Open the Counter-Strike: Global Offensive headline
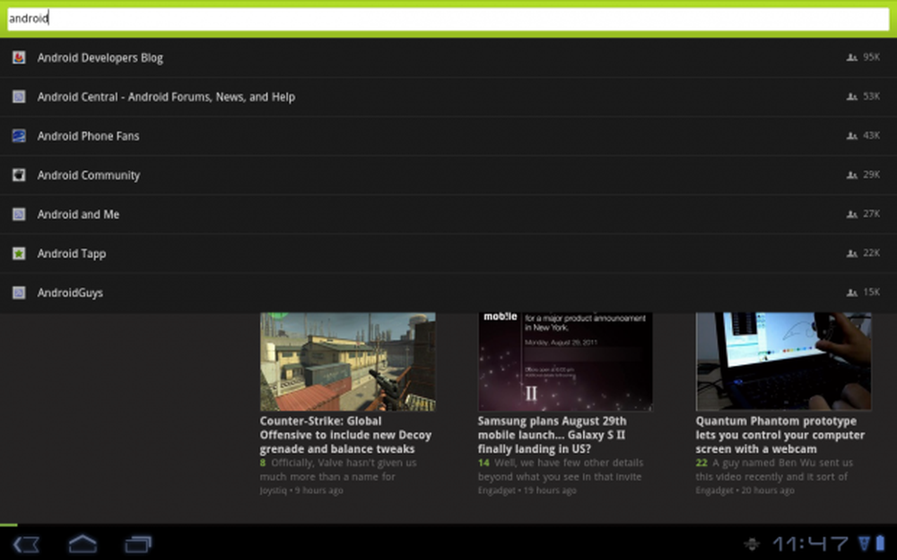897x560 pixels. (345, 435)
